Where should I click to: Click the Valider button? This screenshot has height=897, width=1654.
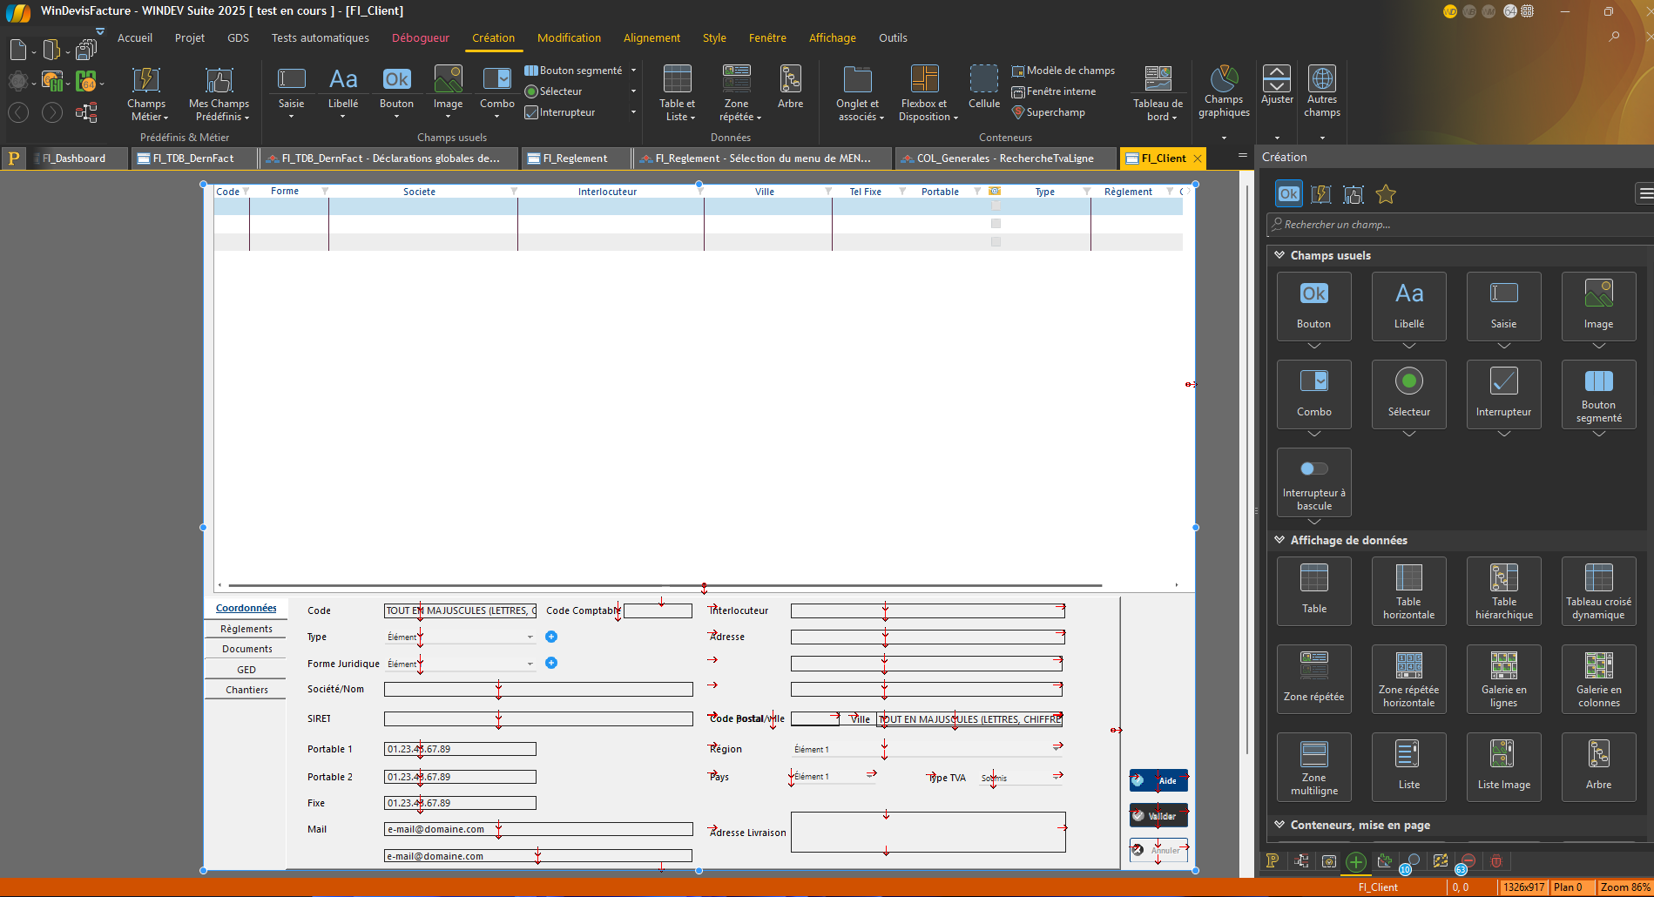point(1158,816)
